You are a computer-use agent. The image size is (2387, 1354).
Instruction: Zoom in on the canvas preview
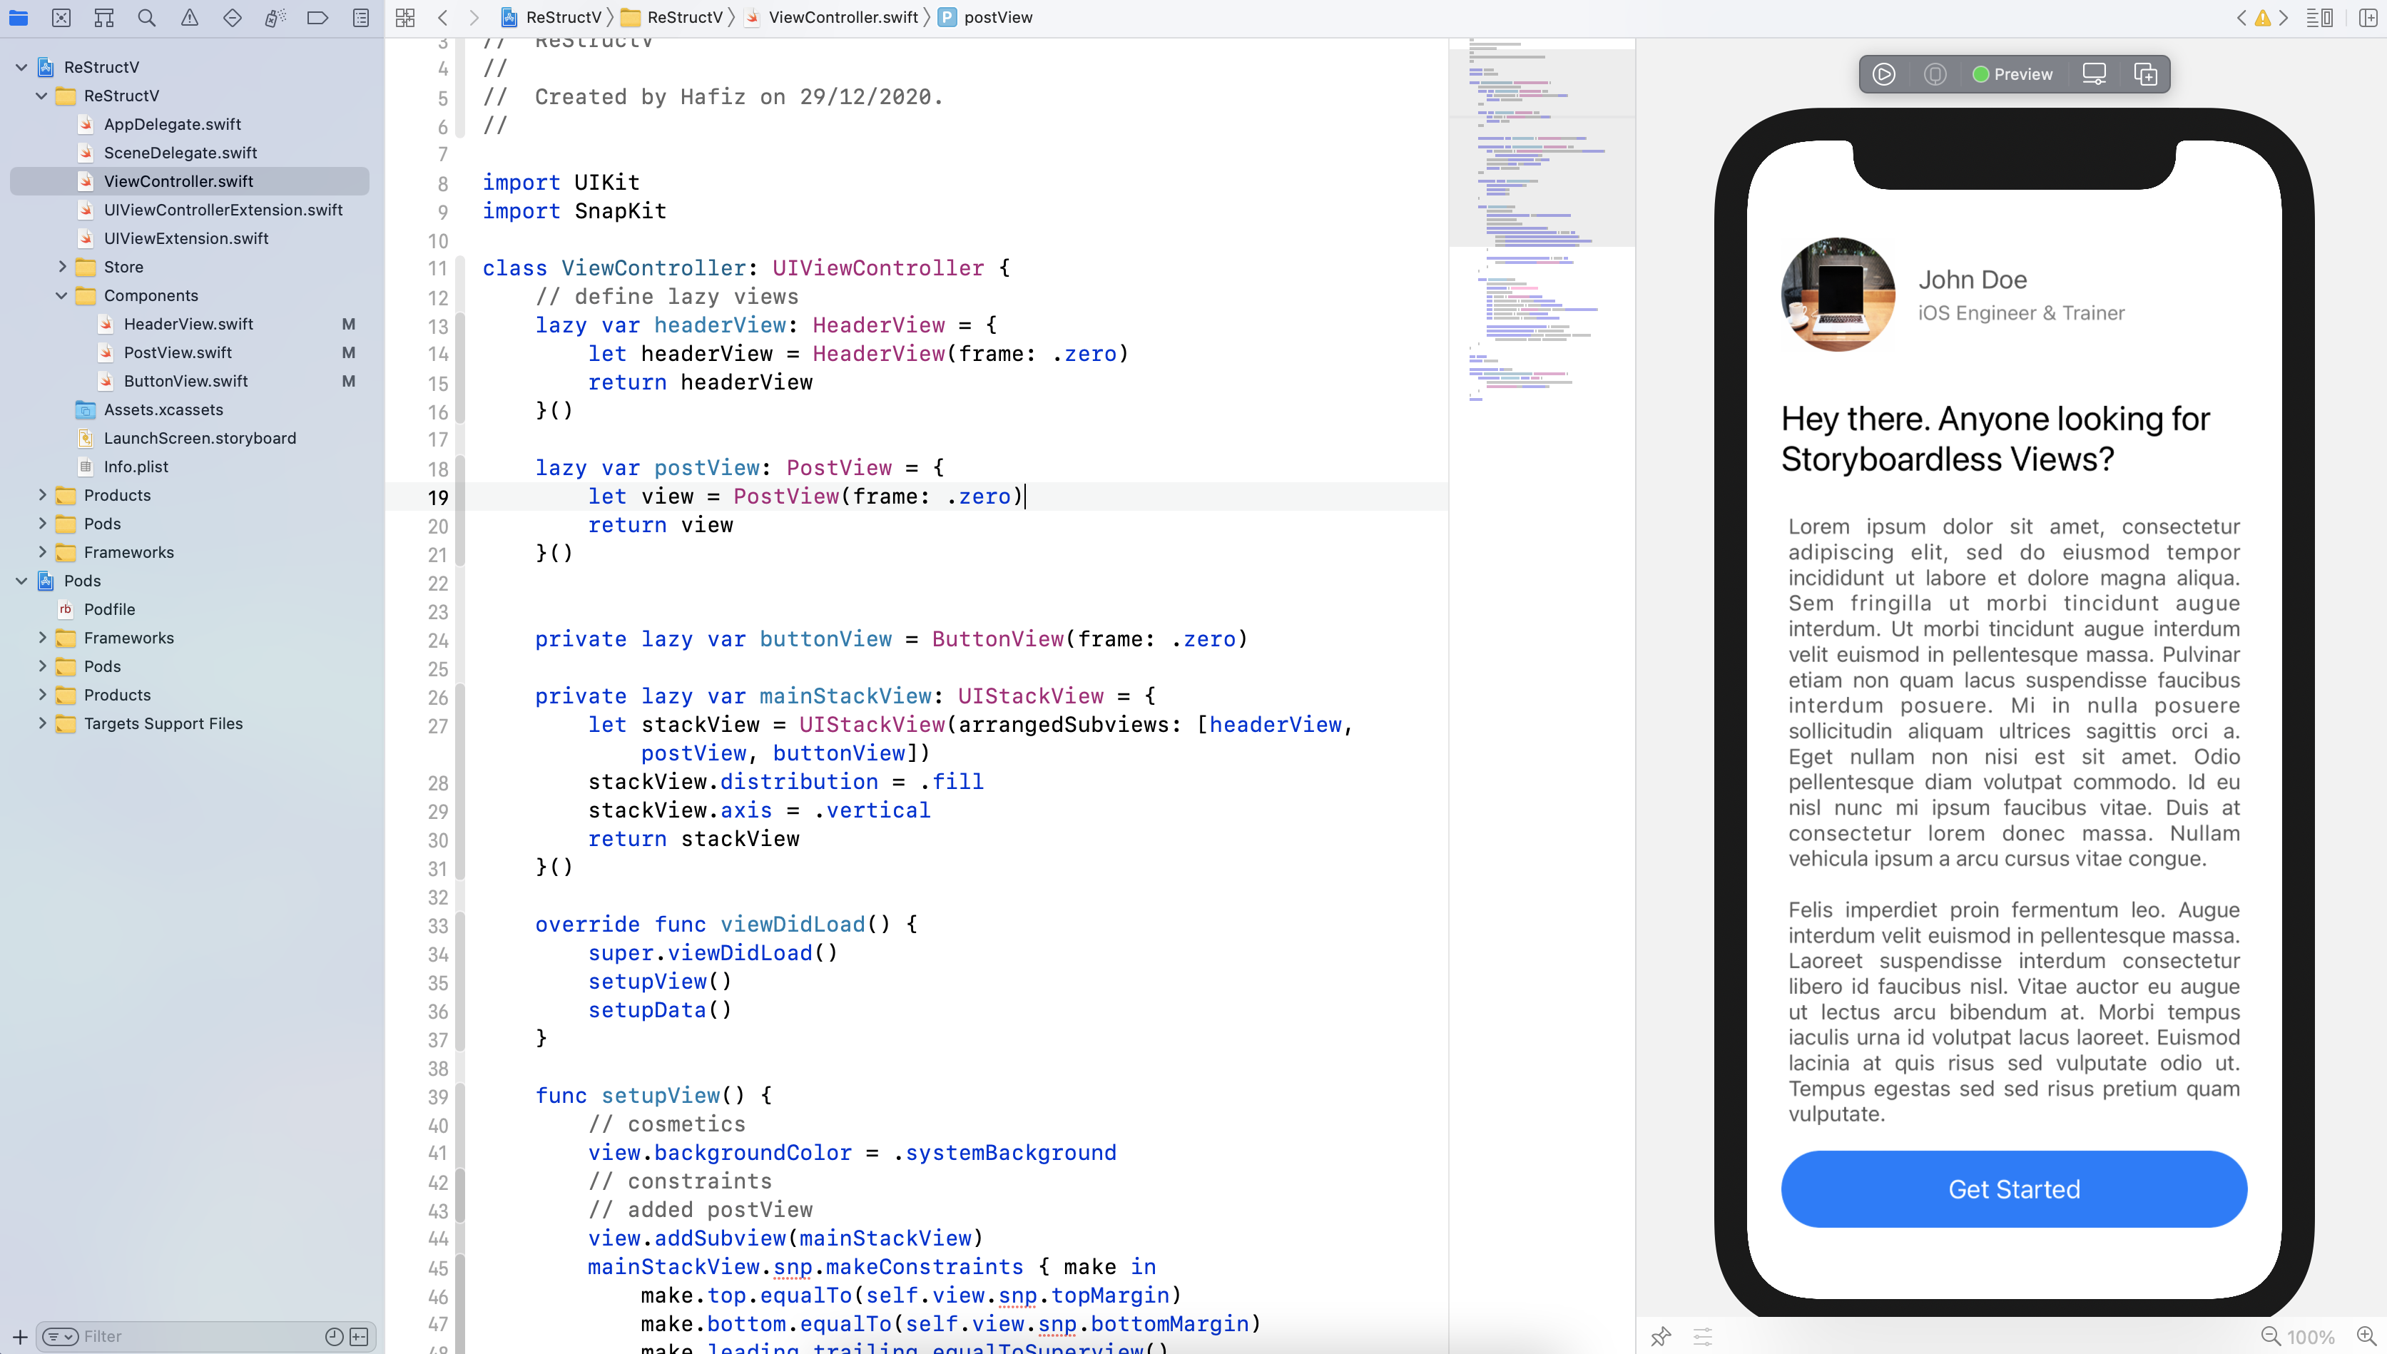pyautogui.click(x=2366, y=1336)
